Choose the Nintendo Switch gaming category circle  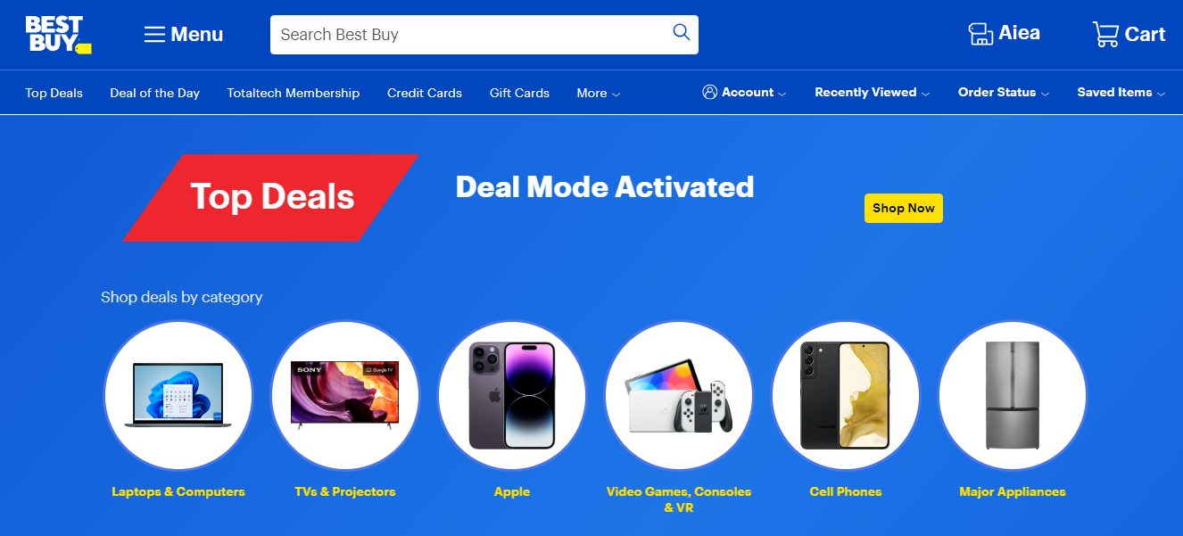coord(679,395)
